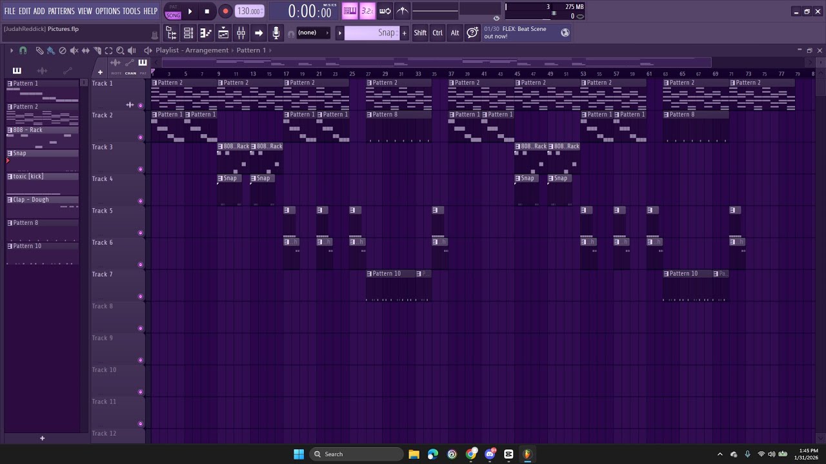Mute Track 3 using its dot switch
The height and width of the screenshot is (464, 826).
141,169
